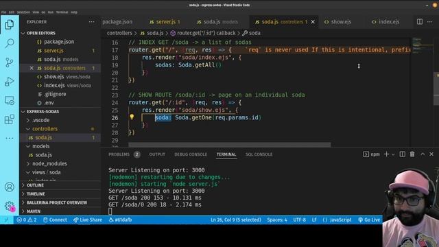Open Explorer panel more actions ellipsis

pos(91,22)
